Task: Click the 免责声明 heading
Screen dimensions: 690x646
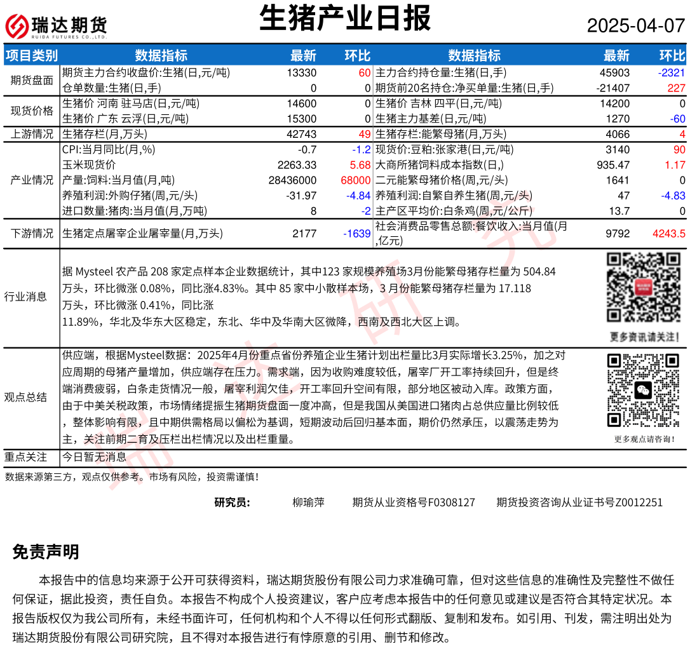Action: 46,552
